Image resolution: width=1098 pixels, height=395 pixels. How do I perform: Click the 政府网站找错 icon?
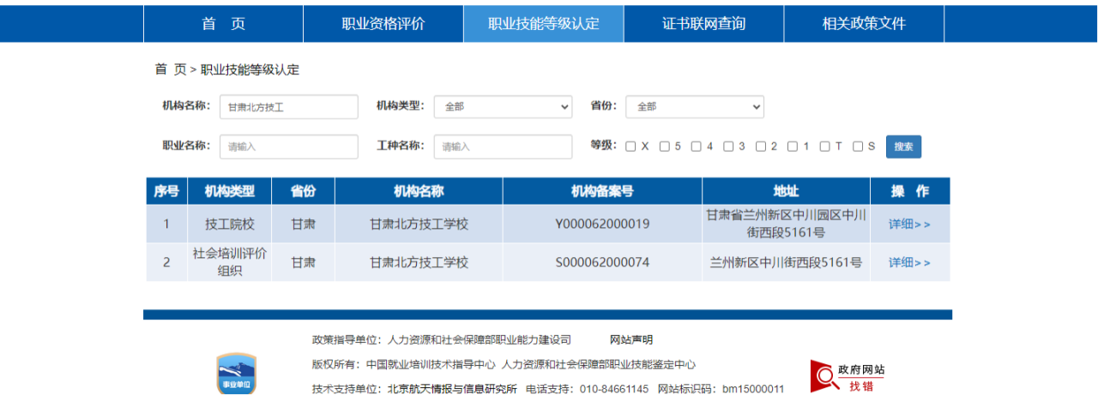848,376
